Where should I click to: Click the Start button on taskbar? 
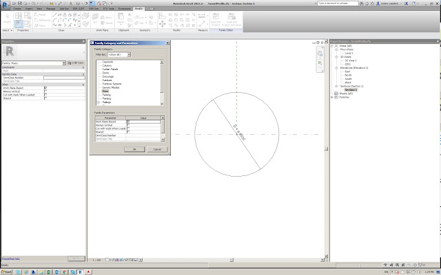[x=6, y=272]
